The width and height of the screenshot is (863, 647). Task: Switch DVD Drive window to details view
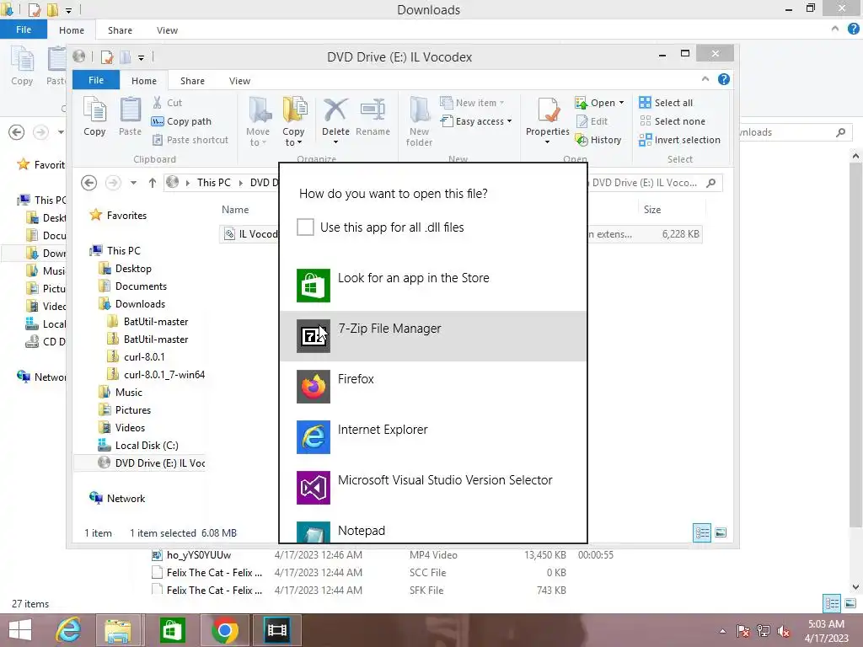(702, 532)
